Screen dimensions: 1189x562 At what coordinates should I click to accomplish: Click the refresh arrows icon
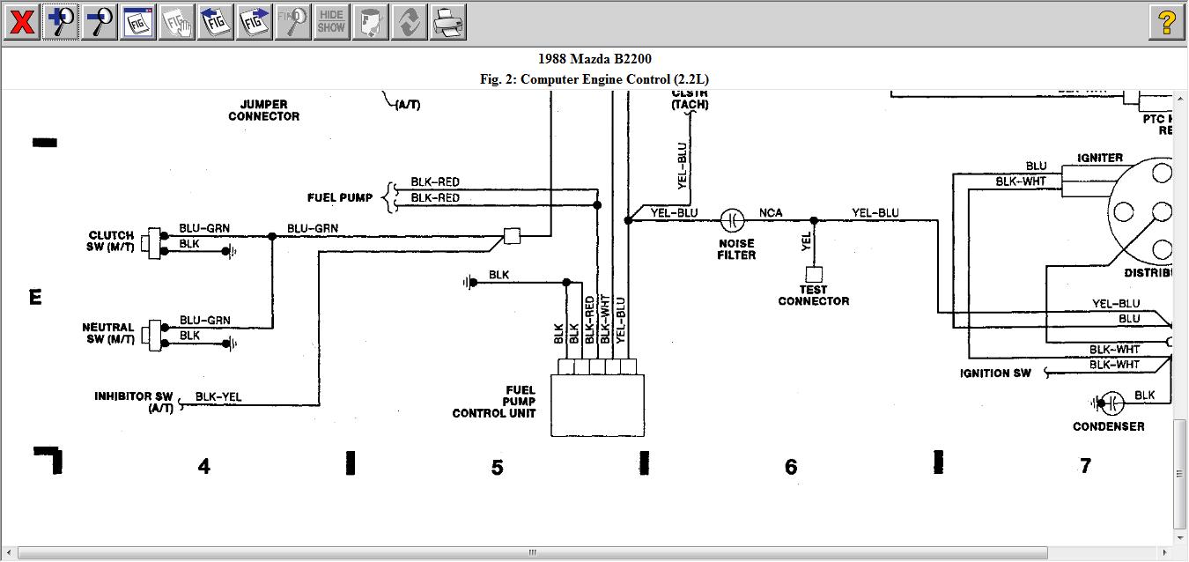pyautogui.click(x=410, y=22)
